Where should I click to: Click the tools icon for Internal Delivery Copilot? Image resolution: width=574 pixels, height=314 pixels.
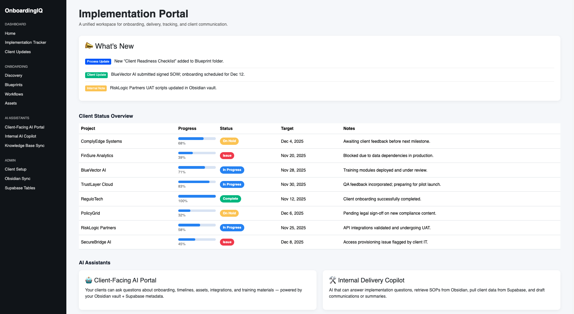point(333,280)
